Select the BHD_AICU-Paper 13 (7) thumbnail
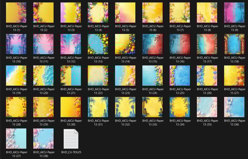This screenshot has width=248, height=159. (x=180, y=13)
